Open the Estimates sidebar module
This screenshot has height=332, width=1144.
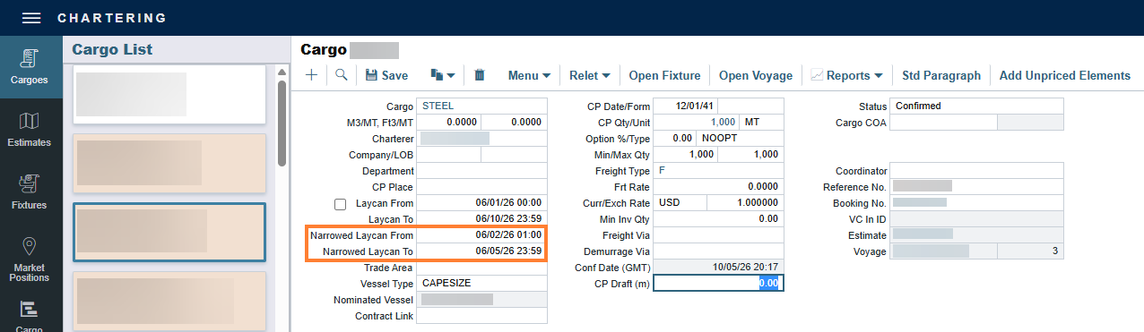(30, 130)
